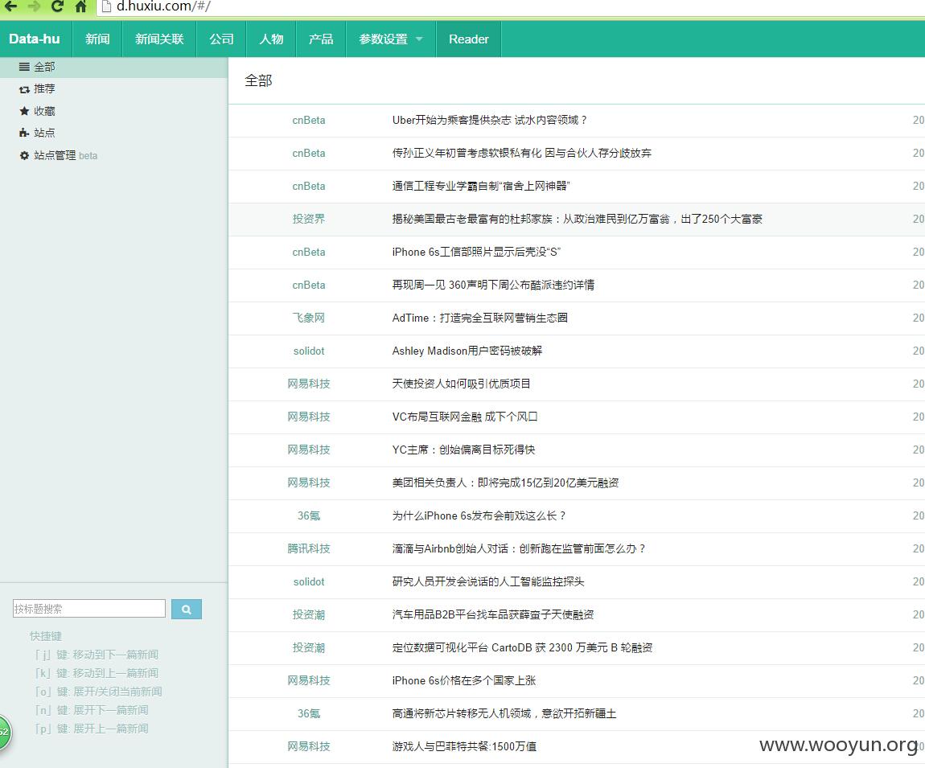Open 为什么iPhone 6s发布会前戏这么长 article
Image resolution: width=925 pixels, height=768 pixels.
(479, 516)
